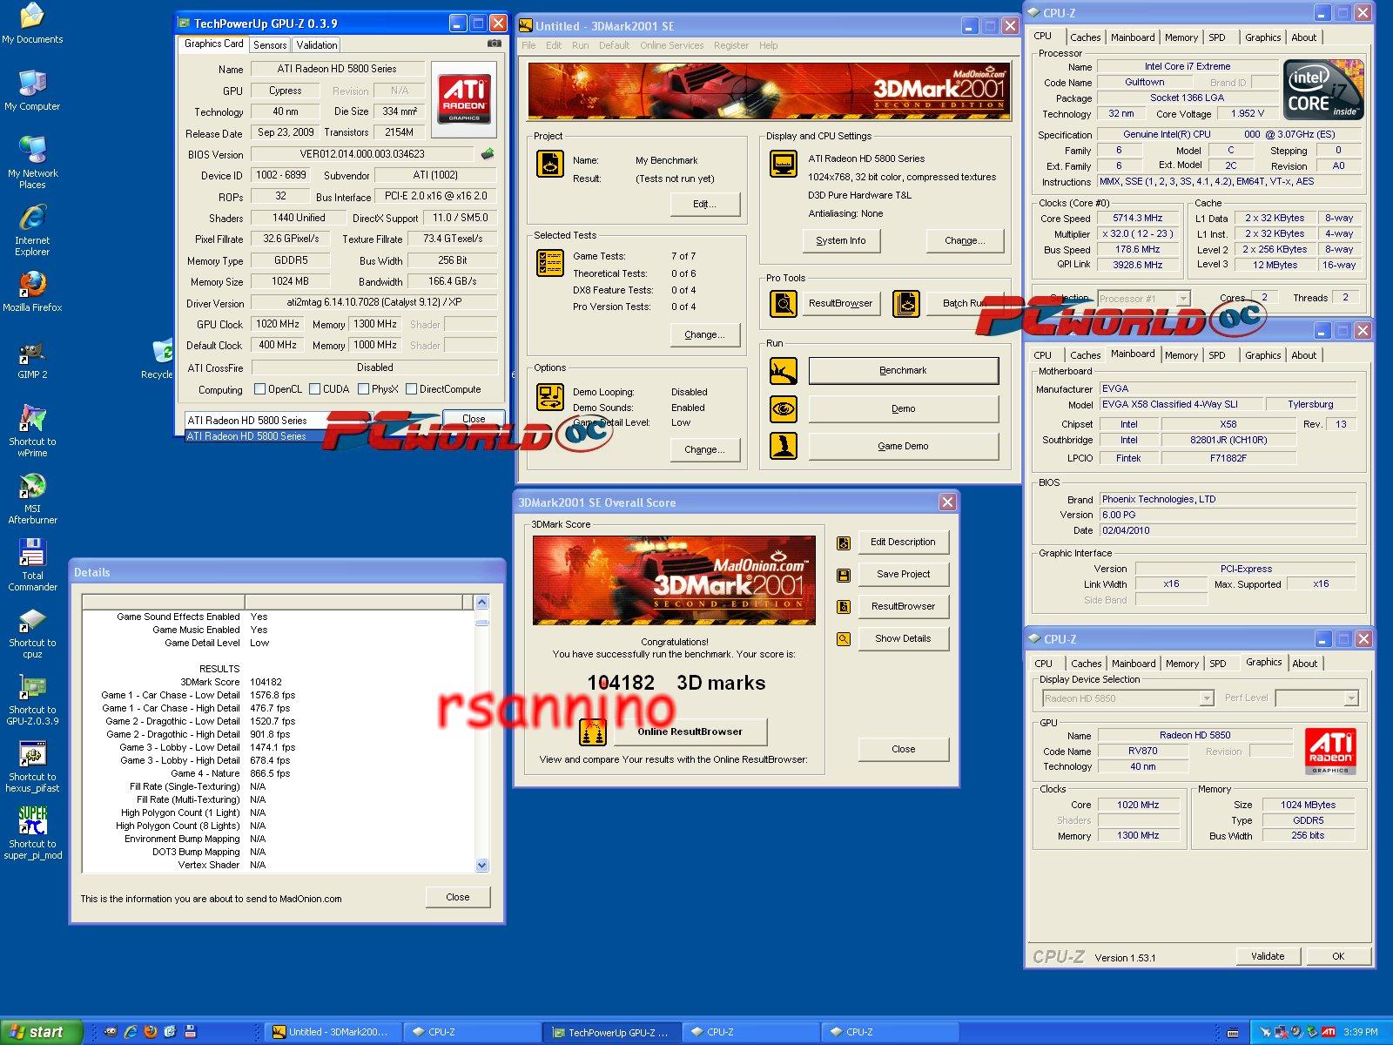The image size is (1393, 1045).
Task: Click the Benchmark button in Run section
Action: [x=903, y=370]
